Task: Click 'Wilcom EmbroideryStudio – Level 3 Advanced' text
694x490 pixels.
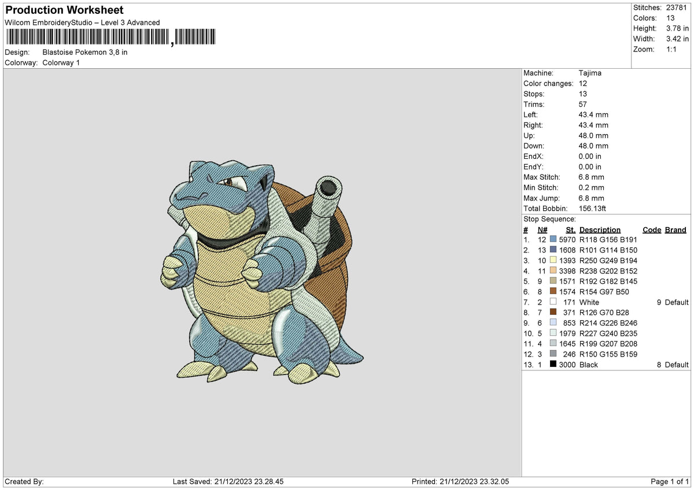Action: 82,23
